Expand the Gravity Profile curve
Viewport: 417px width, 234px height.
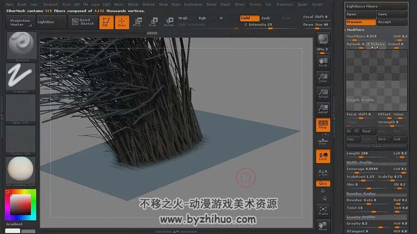pyautogui.click(x=376, y=217)
